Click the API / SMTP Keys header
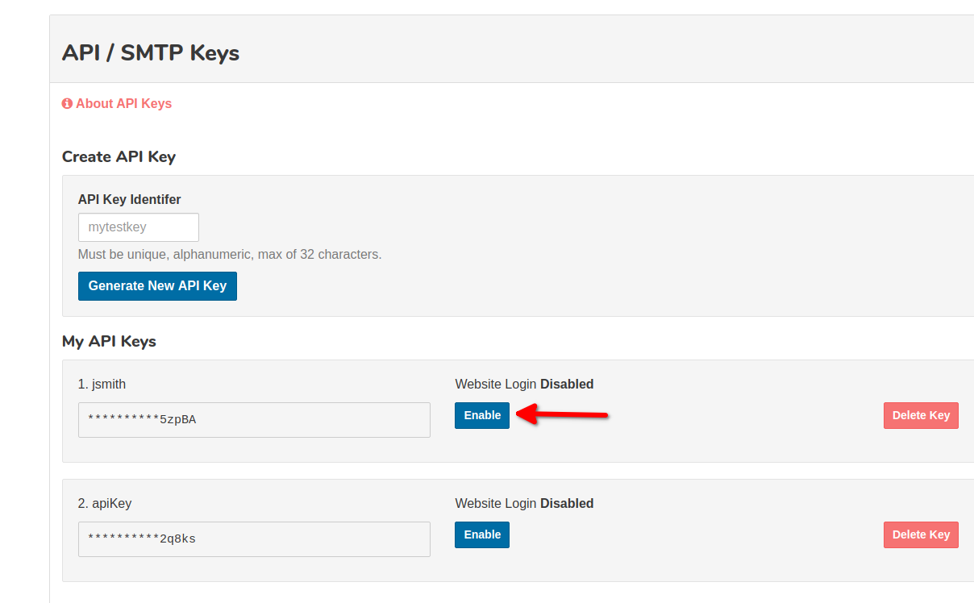The height and width of the screenshot is (603, 974). 151,52
